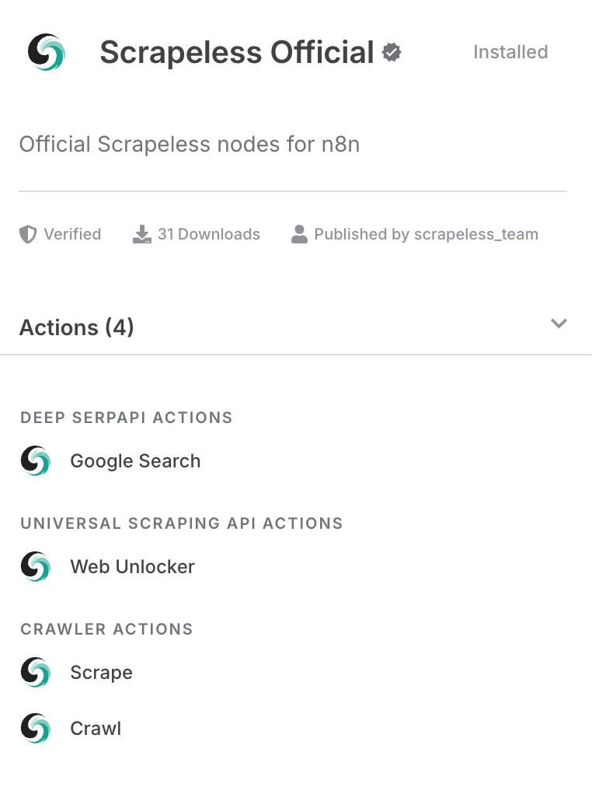Click the downloads tray icon
This screenshot has height=801, width=592.
click(x=142, y=235)
